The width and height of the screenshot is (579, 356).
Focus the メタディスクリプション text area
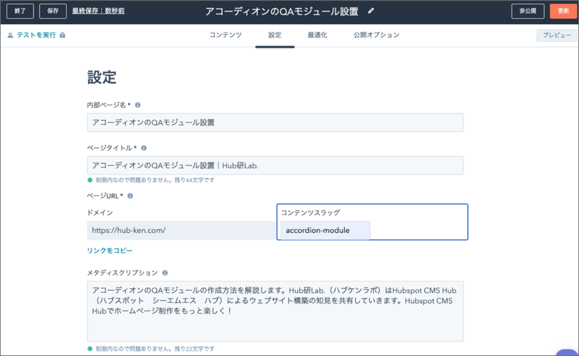275,312
